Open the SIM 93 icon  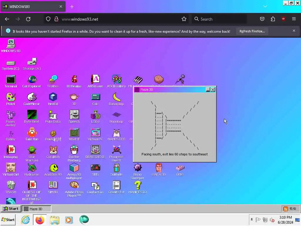[x=53, y=187]
